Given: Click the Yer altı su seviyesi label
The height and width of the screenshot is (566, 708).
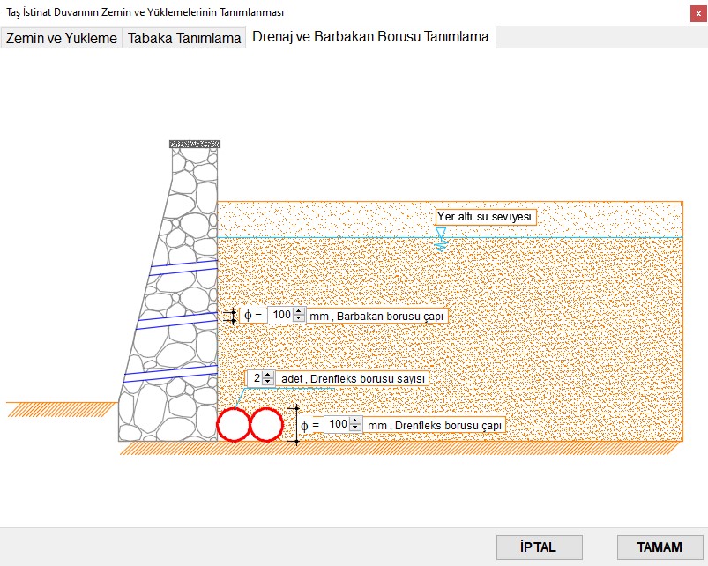Looking at the screenshot, I should tap(486, 217).
